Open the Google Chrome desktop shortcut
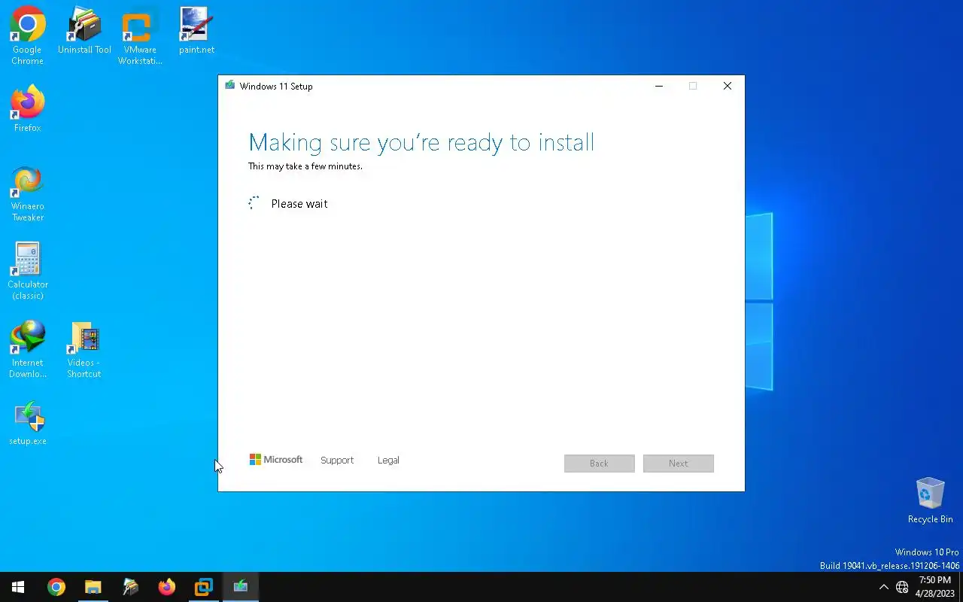This screenshot has height=602, width=963. coord(27,36)
